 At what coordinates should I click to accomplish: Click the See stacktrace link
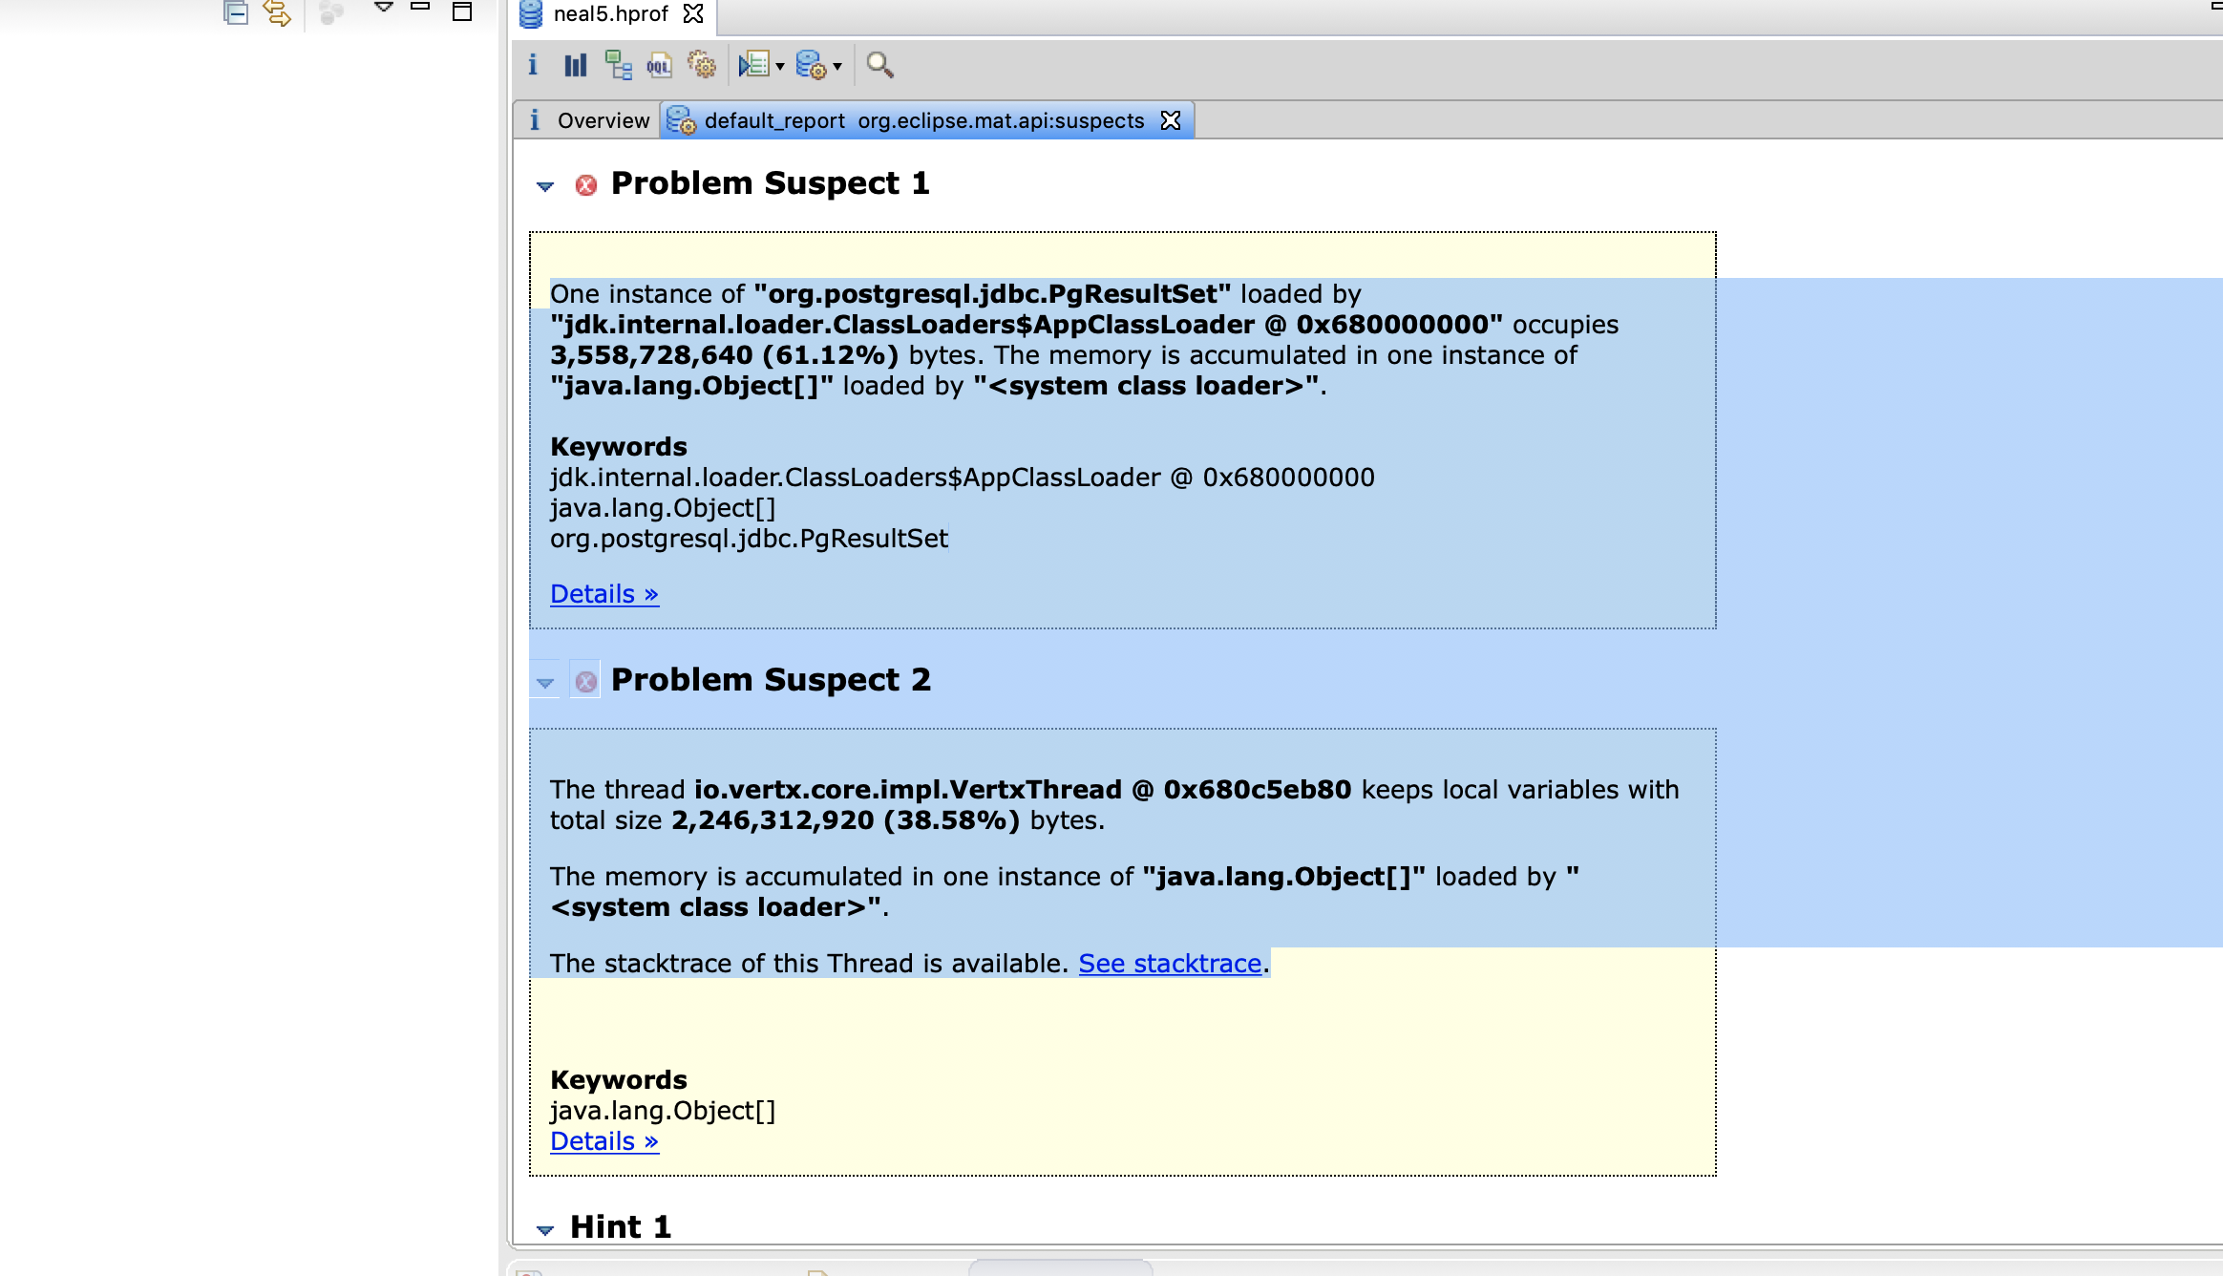(x=1170, y=964)
